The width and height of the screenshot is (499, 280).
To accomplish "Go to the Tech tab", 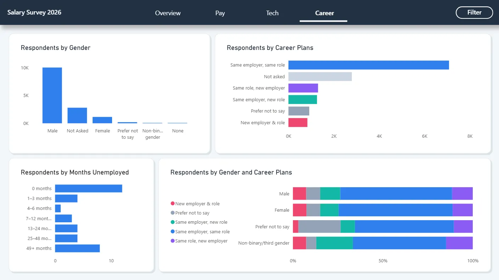I will click(x=272, y=13).
